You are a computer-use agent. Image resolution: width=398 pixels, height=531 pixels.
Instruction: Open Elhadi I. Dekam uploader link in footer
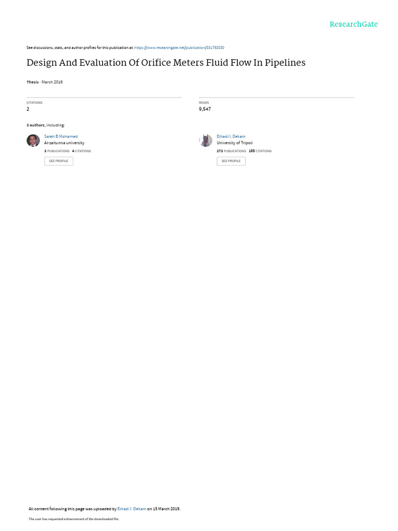click(x=132, y=509)
